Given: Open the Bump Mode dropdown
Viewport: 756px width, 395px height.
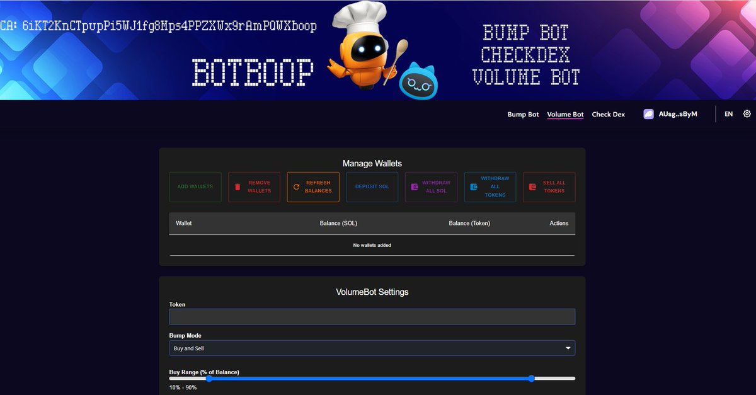Looking at the screenshot, I should [372, 348].
